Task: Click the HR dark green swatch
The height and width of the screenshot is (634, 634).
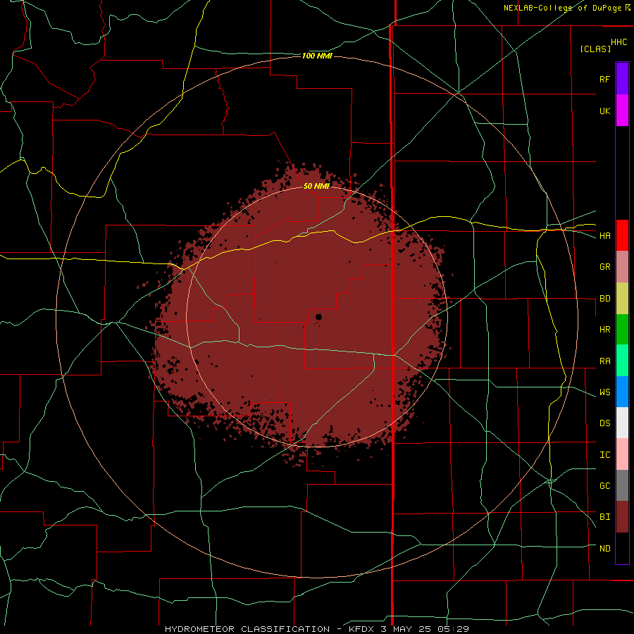Action: tap(622, 330)
